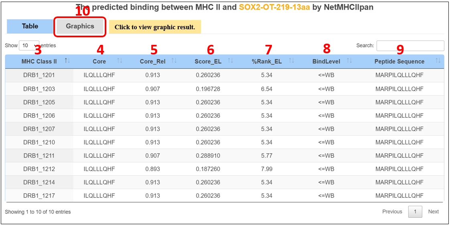Open the Show entries count dropdown
The height and width of the screenshot is (225, 450).
click(x=29, y=46)
